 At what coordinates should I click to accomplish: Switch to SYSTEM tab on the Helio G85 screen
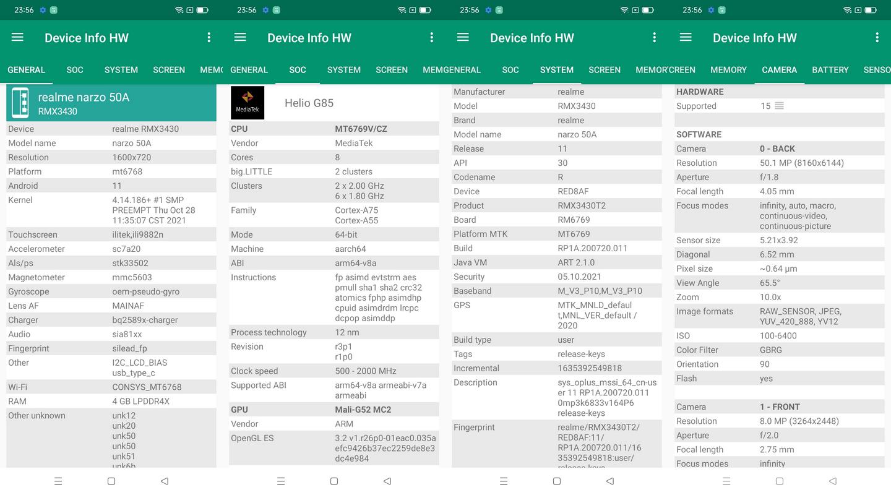(x=344, y=70)
